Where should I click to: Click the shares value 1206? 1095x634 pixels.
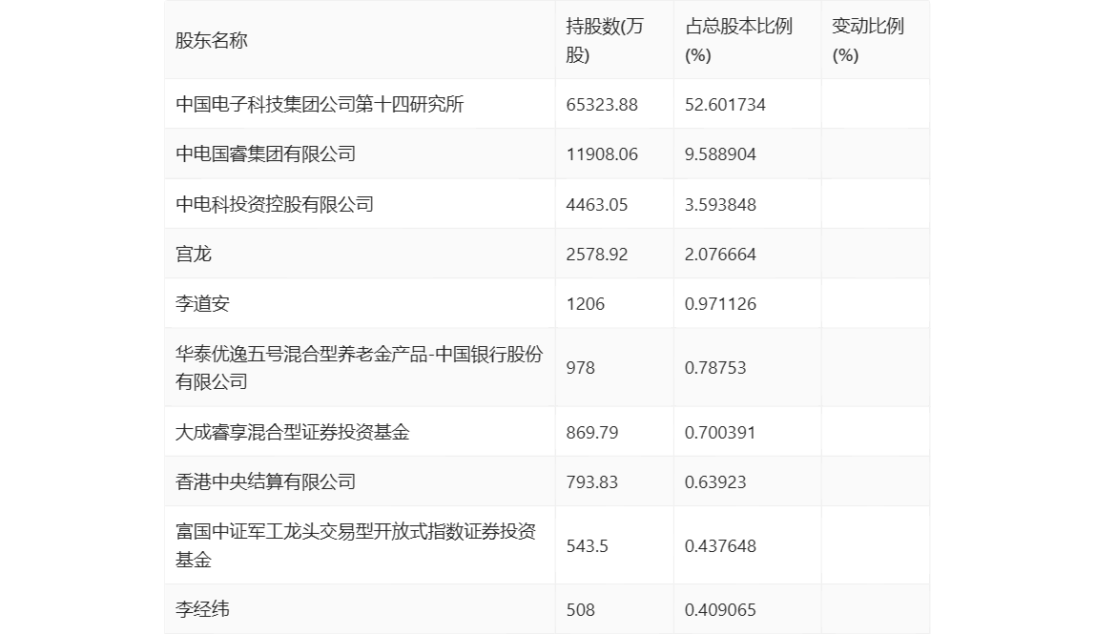[x=586, y=304]
